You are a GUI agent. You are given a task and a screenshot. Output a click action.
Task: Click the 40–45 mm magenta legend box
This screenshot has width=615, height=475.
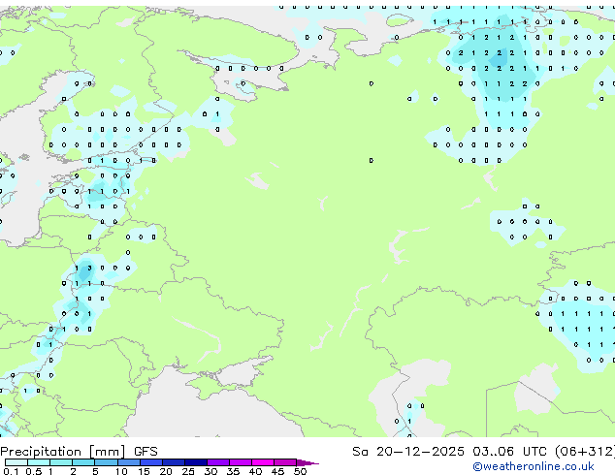coord(263,462)
